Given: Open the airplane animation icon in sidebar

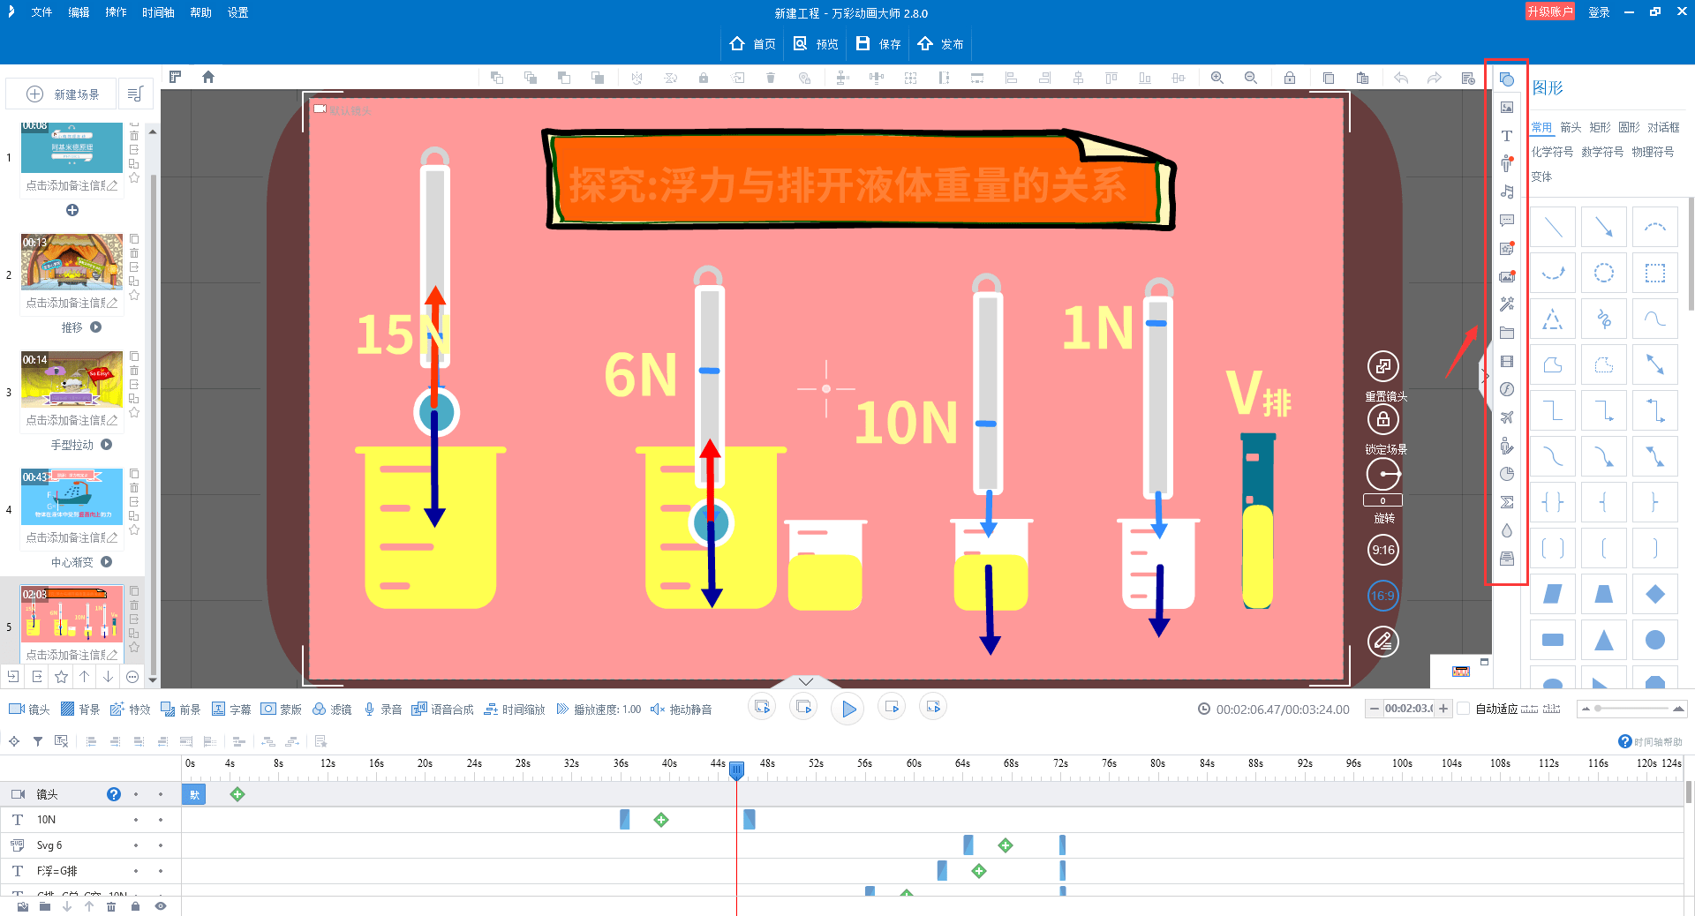Looking at the screenshot, I should pyautogui.click(x=1507, y=417).
